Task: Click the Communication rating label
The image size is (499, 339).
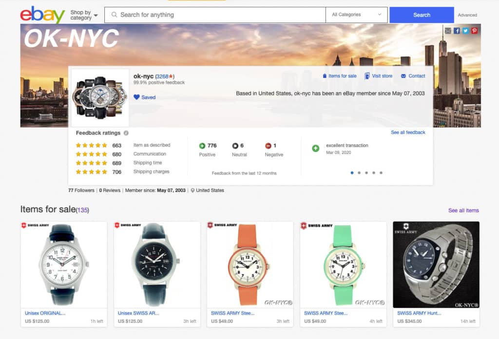Action: click(150, 154)
